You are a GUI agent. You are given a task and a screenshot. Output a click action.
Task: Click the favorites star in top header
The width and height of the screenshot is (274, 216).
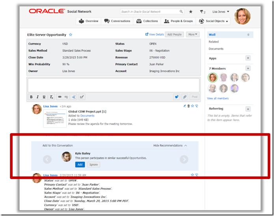pos(191,12)
